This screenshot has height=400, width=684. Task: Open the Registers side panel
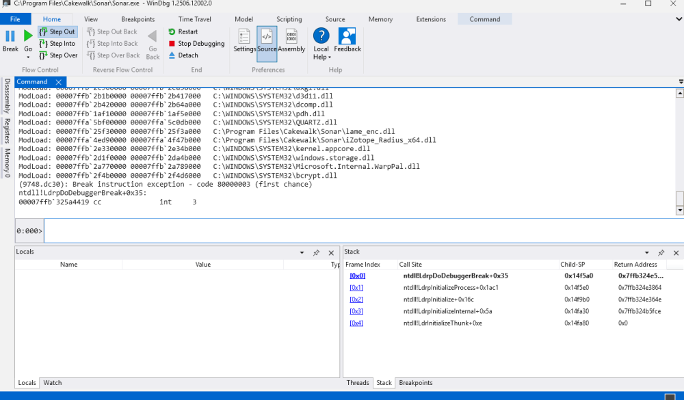coord(7,131)
